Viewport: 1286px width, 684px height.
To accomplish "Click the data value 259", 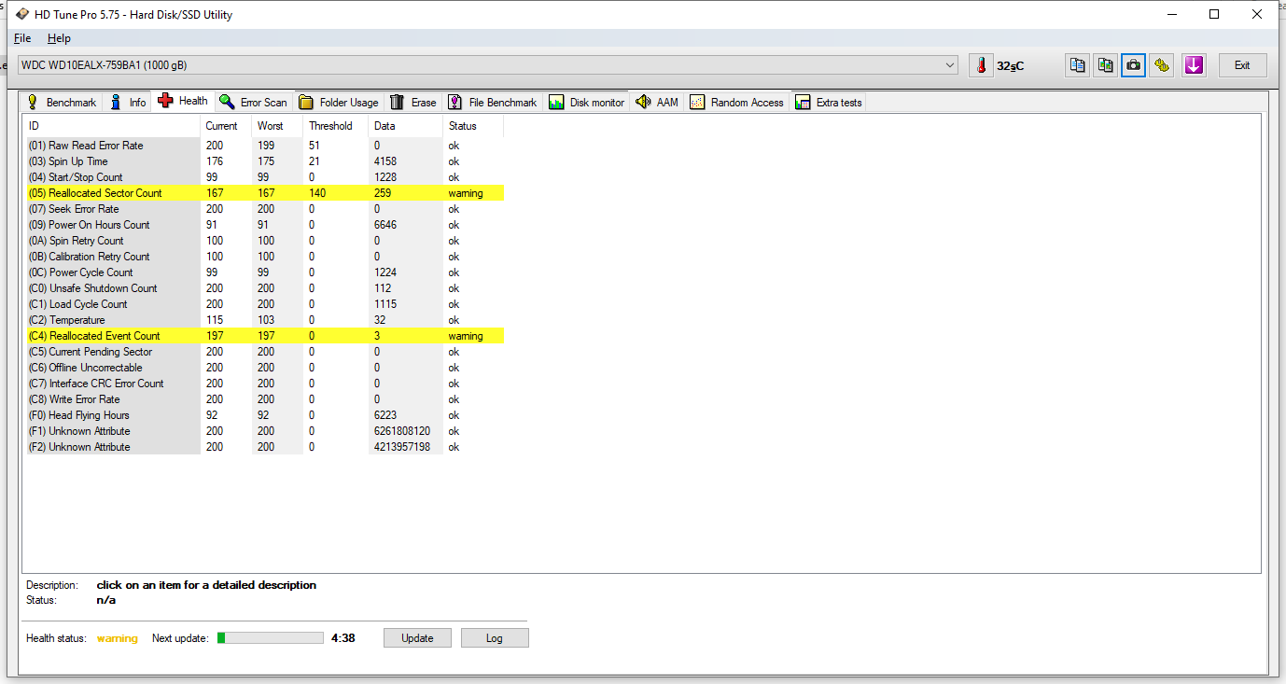I will 382,193.
